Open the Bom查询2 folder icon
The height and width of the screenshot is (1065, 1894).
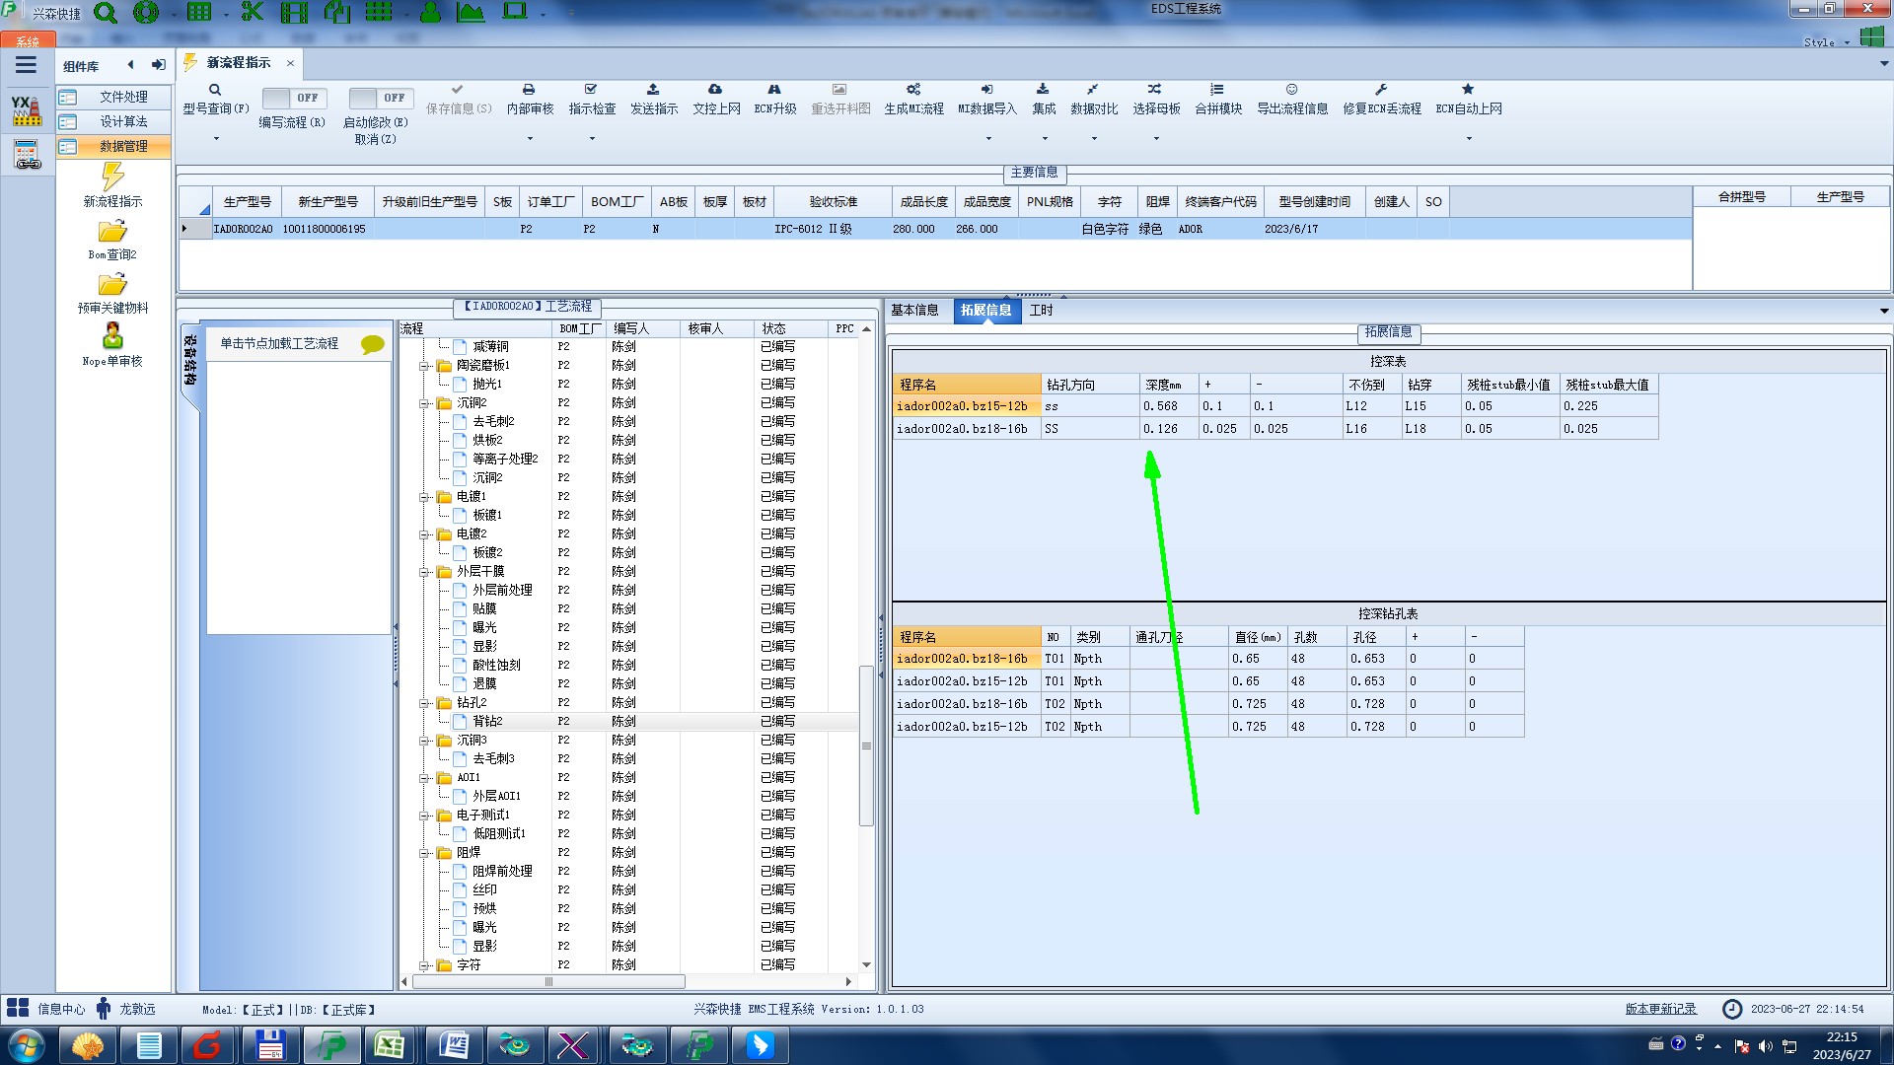[x=112, y=232]
